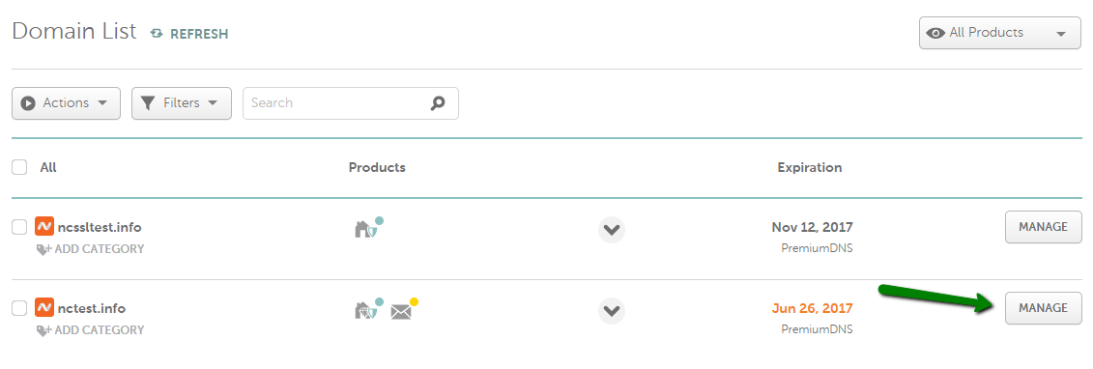Click the Namecheap logo beside nctest.info
This screenshot has width=1093, height=369.
(x=43, y=308)
